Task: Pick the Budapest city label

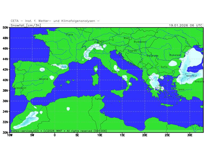Action: click(x=140, y=42)
